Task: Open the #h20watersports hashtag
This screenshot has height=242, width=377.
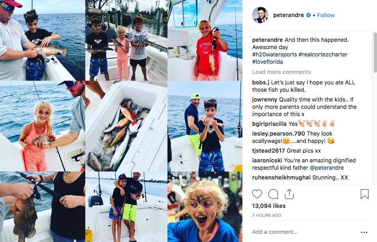Action: (x=274, y=54)
